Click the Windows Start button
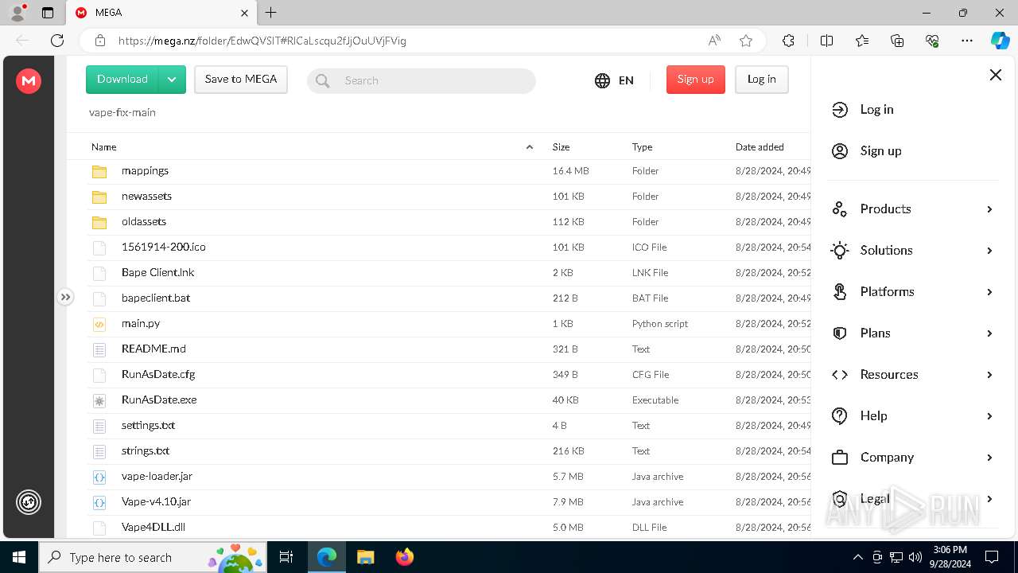The width and height of the screenshot is (1018, 573). [19, 557]
